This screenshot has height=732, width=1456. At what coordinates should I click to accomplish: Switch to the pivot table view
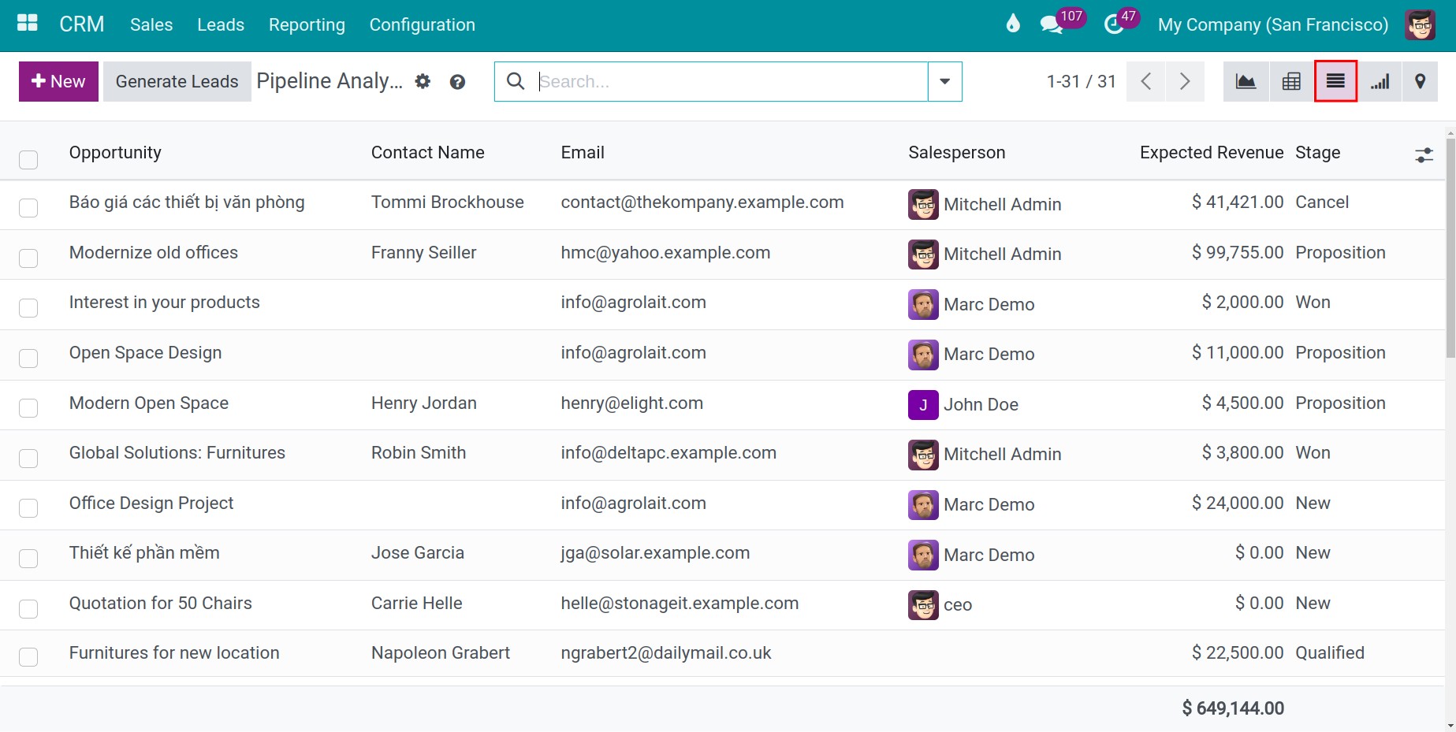pyautogui.click(x=1291, y=81)
